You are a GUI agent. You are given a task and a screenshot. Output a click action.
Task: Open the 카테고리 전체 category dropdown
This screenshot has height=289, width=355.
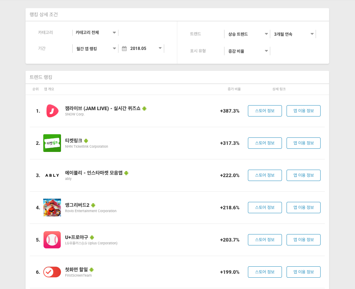(x=95, y=33)
